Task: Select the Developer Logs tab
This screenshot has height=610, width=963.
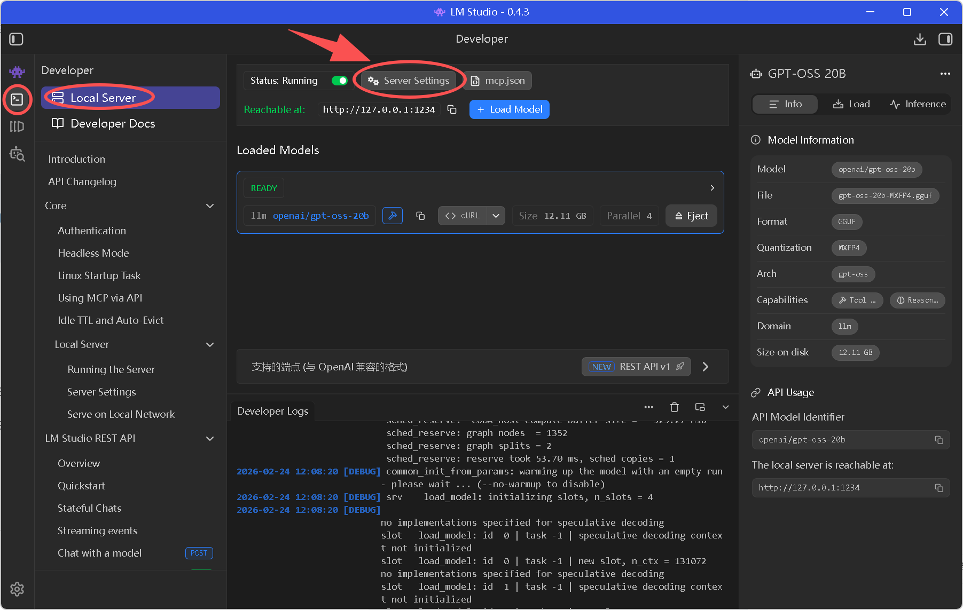Action: click(x=273, y=411)
